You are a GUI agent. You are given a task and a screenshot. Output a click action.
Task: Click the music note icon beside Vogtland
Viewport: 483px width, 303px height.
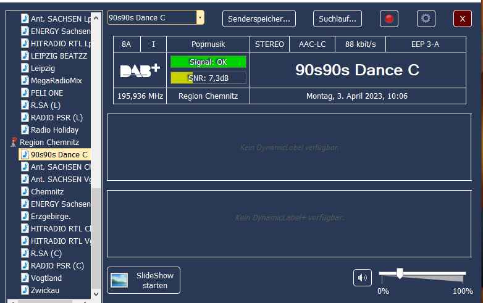pyautogui.click(x=25, y=278)
